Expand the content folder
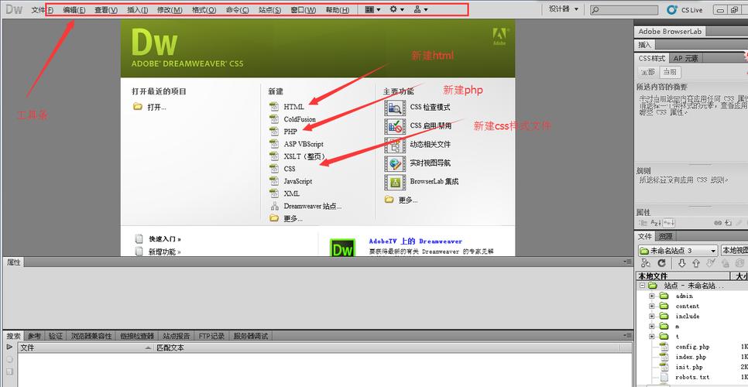Screen dimensions: 748x387 (652, 306)
